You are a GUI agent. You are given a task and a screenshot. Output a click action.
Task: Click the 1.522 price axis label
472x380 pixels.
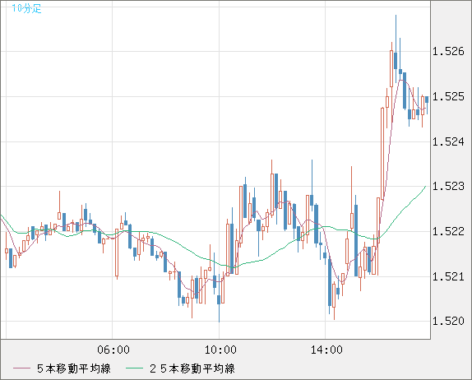tap(448, 231)
